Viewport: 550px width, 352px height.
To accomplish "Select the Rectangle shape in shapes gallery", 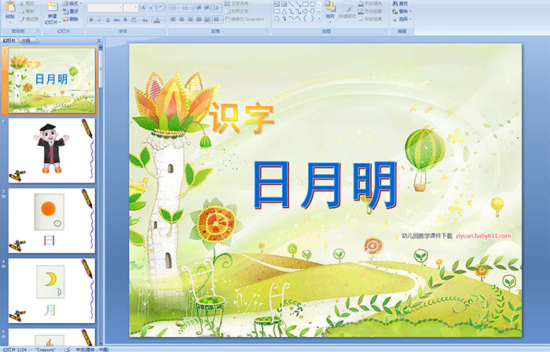I will [x=305, y=4].
